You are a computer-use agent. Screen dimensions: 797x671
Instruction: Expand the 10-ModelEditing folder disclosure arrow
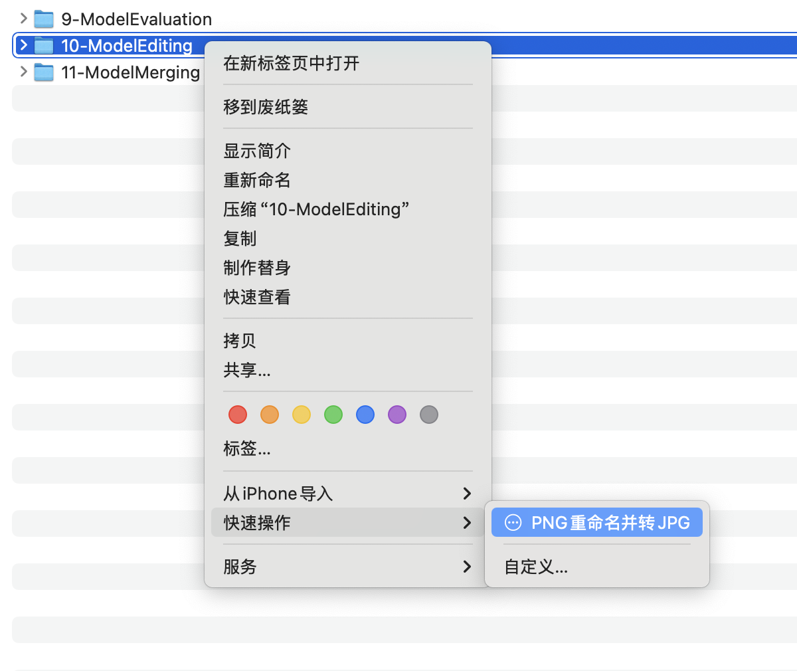(24, 45)
